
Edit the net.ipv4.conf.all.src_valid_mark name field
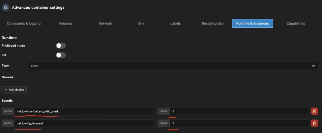pos(84,111)
